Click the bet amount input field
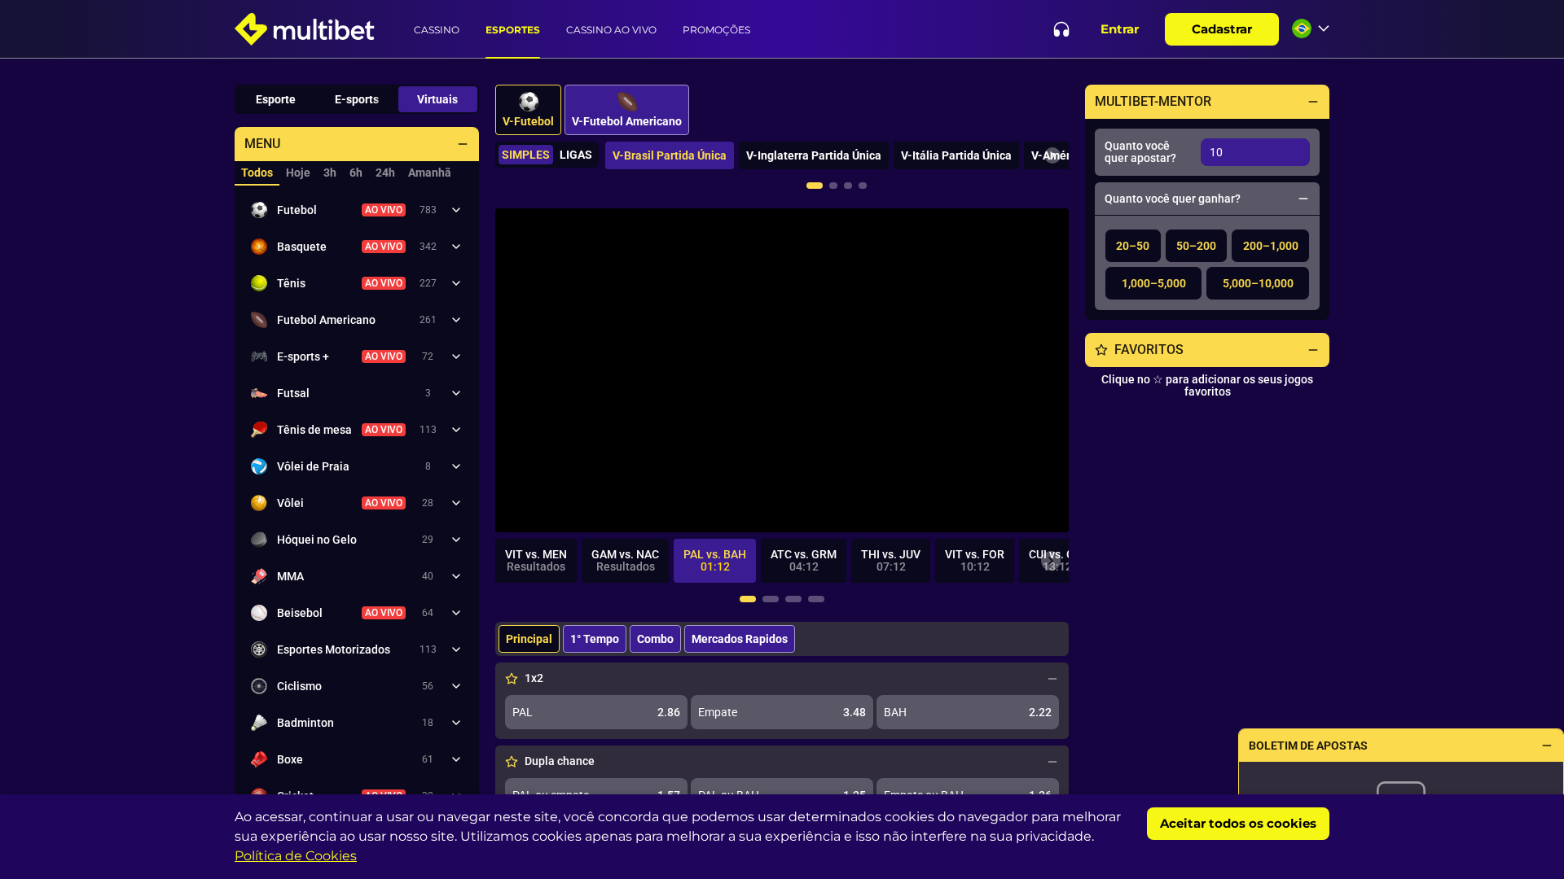Viewport: 1564px width, 879px height. pyautogui.click(x=1255, y=152)
